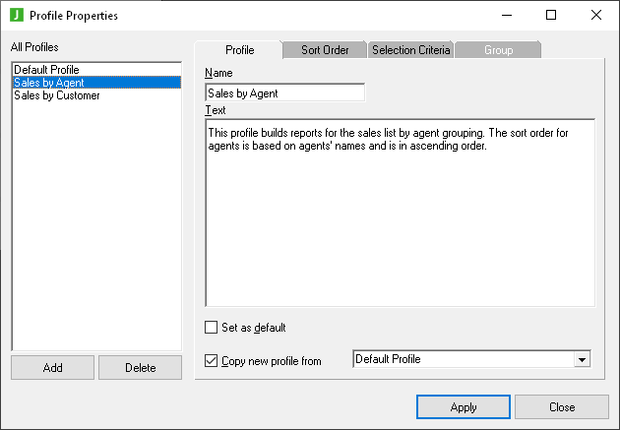Minimize the Profile Properties window

click(506, 15)
